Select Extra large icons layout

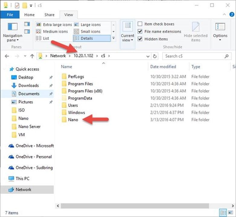tap(54, 24)
